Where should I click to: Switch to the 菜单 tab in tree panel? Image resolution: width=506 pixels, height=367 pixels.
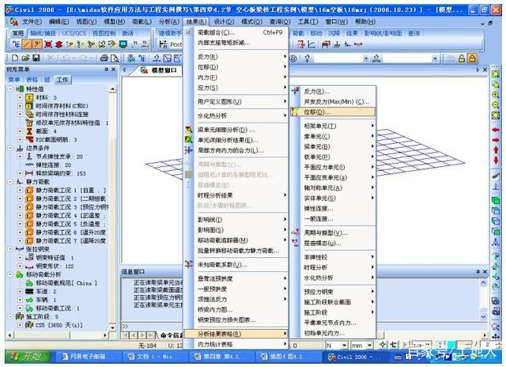coord(14,79)
